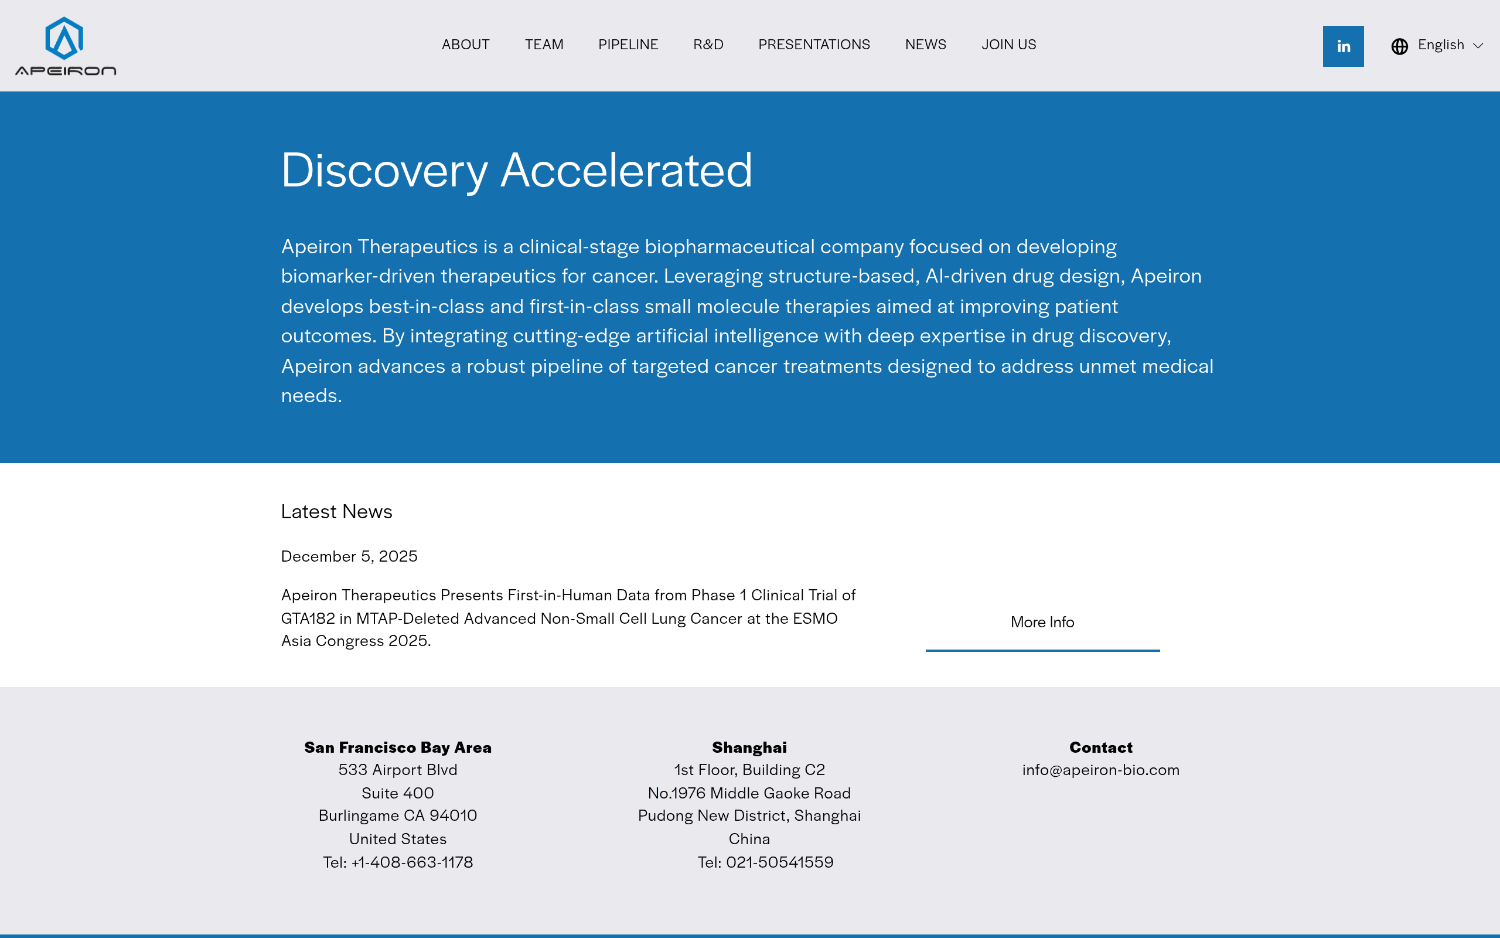The height and width of the screenshot is (938, 1500).
Task: Open the LinkedIn icon link
Action: [x=1343, y=46]
